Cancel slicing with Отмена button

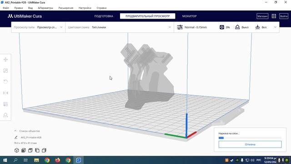[250, 144]
